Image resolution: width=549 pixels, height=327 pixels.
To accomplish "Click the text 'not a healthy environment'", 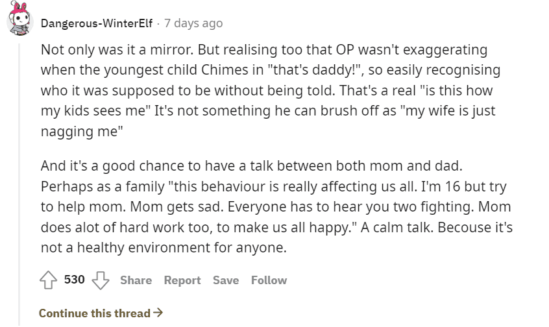I will pos(125,248).
